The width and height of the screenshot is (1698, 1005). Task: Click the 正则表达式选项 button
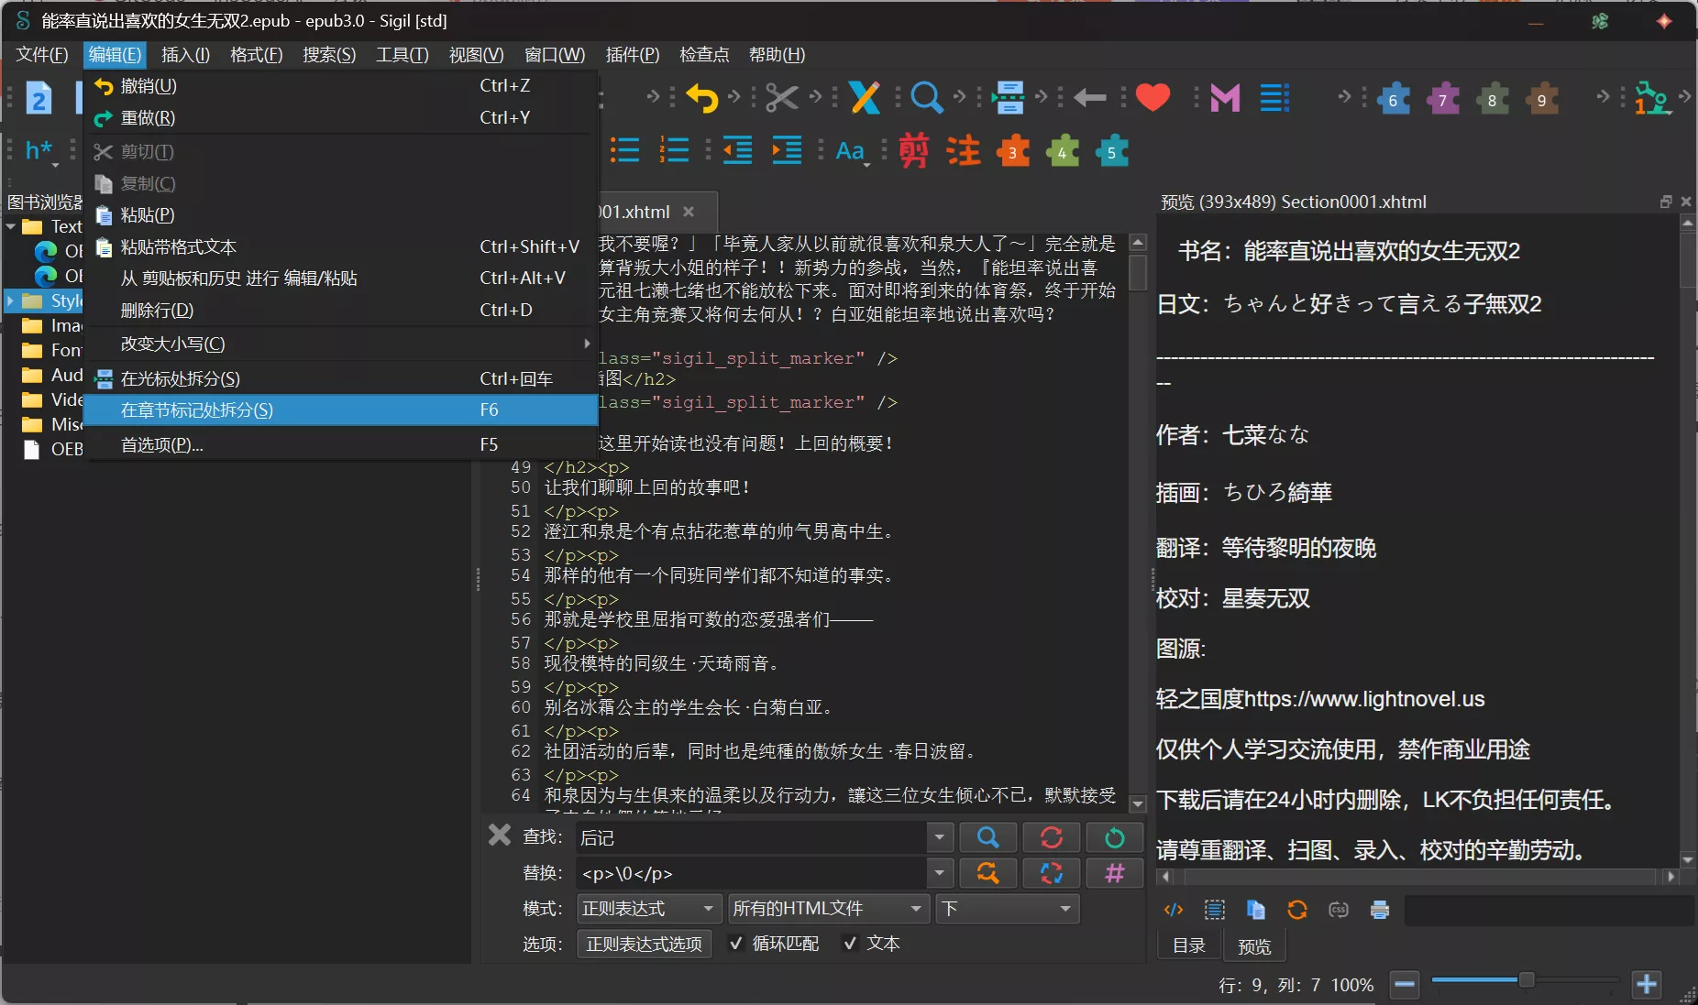click(644, 944)
